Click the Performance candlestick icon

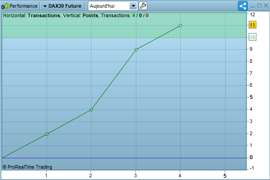click(x=5, y=6)
